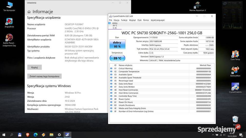Click the Oprogramowanie field 11170101

163,38
